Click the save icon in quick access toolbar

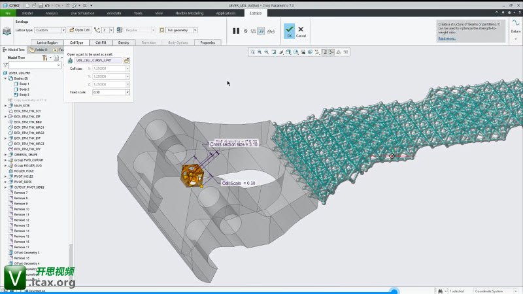[x=39, y=5]
